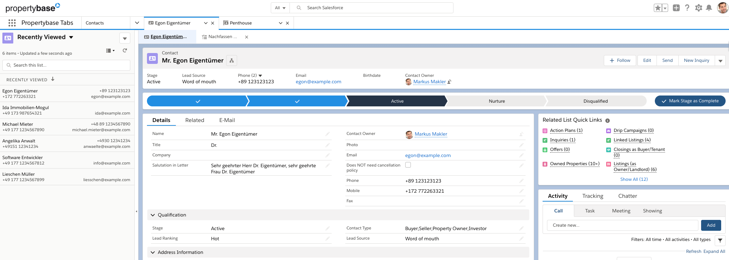Click the Follow button
Screen dimensions: 729x260
(x=620, y=60)
